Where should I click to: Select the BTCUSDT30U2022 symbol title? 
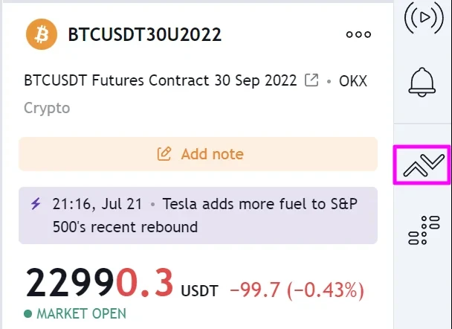pos(145,34)
